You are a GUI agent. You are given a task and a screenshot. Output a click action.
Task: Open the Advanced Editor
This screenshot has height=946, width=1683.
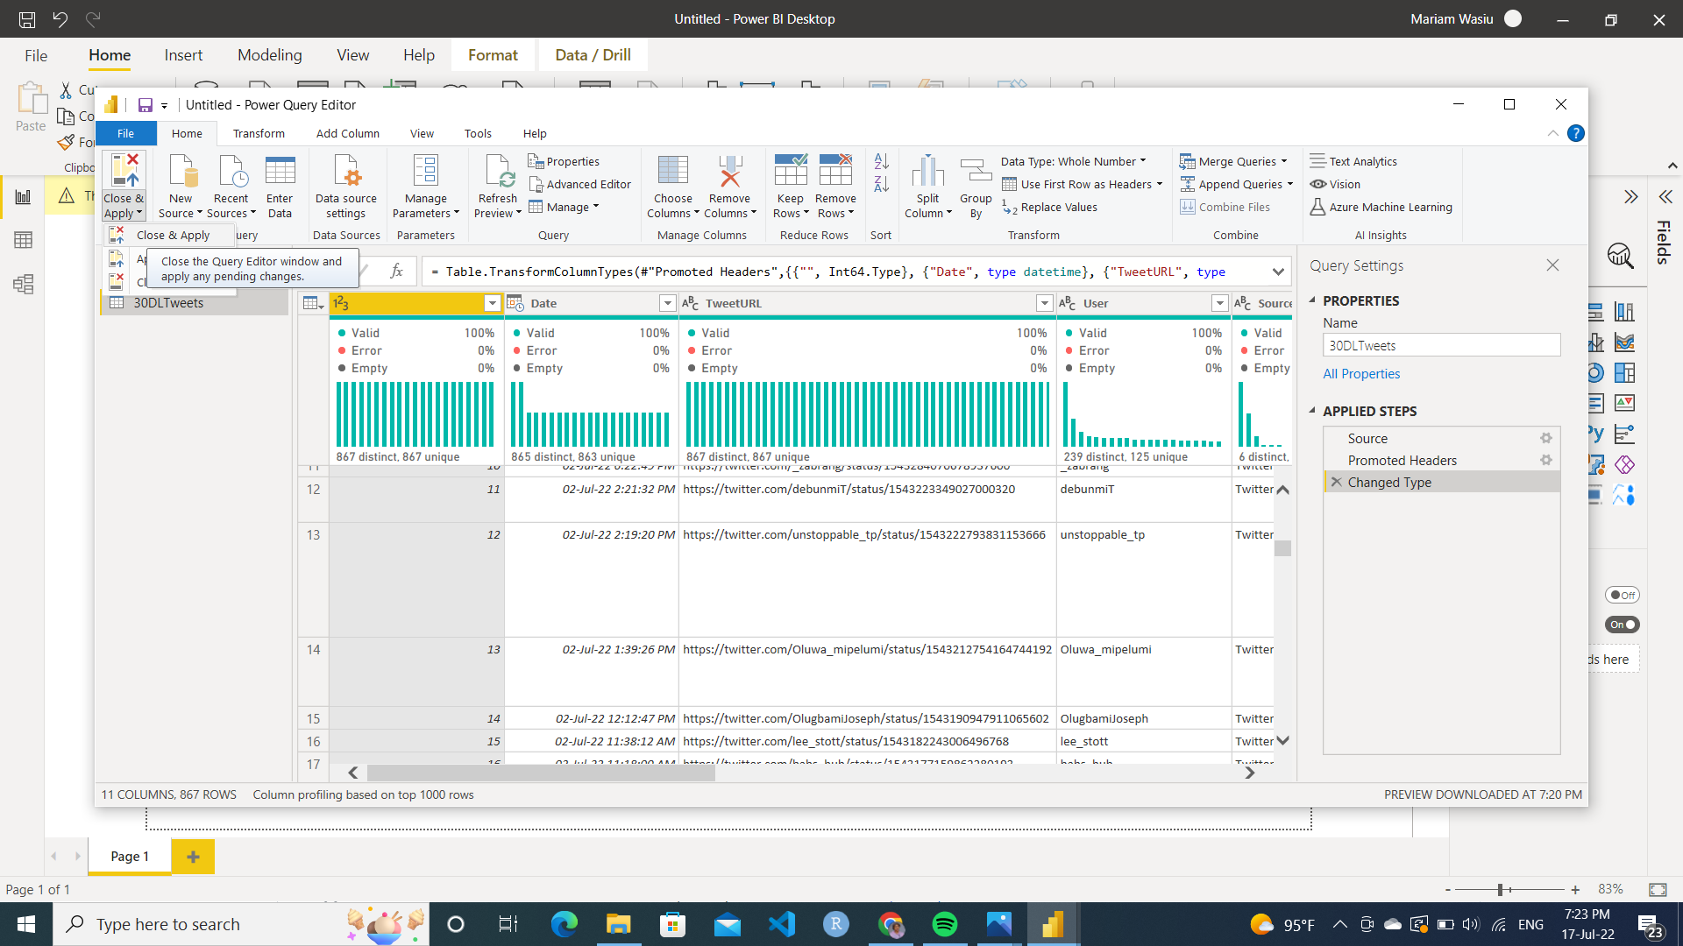(580, 184)
